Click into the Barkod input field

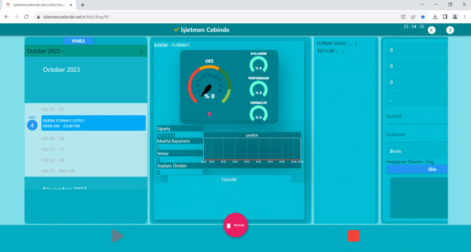[x=416, y=116]
